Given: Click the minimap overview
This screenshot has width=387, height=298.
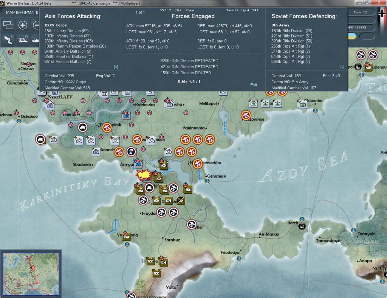Looking at the screenshot, I should pyautogui.click(x=31, y=274).
